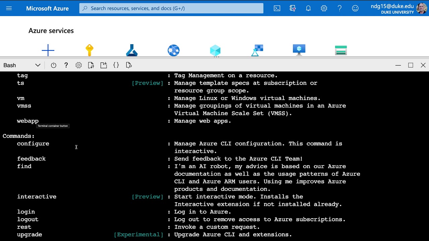The height and width of the screenshot is (241, 429).
Task: Click the 'upgrade' command text
Action: (x=29, y=234)
